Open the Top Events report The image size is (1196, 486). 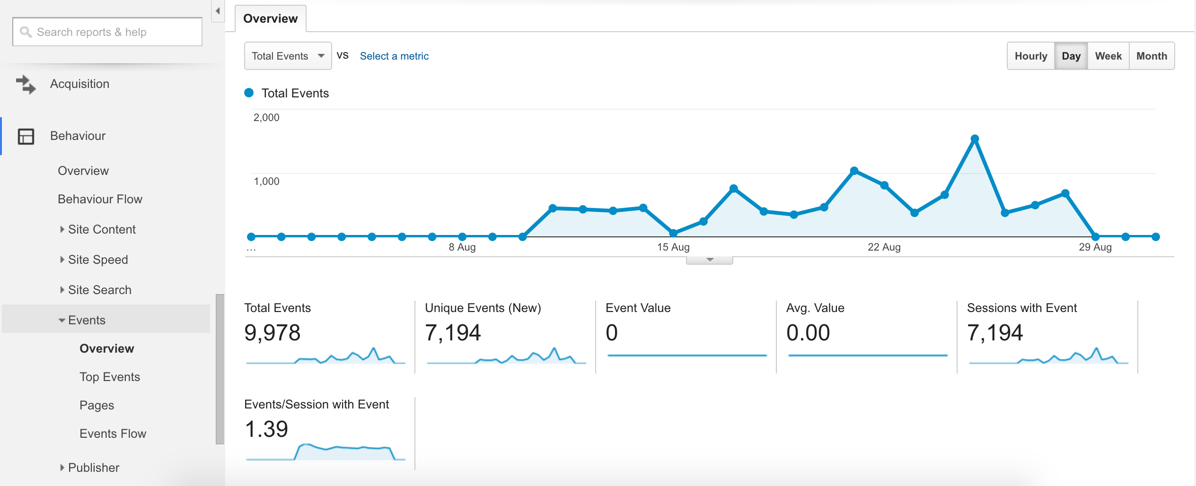click(x=110, y=377)
